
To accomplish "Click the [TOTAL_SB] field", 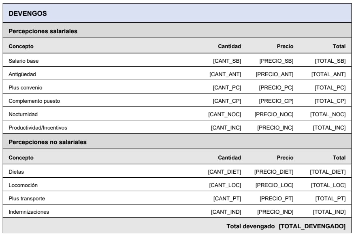I will [x=330, y=61].
